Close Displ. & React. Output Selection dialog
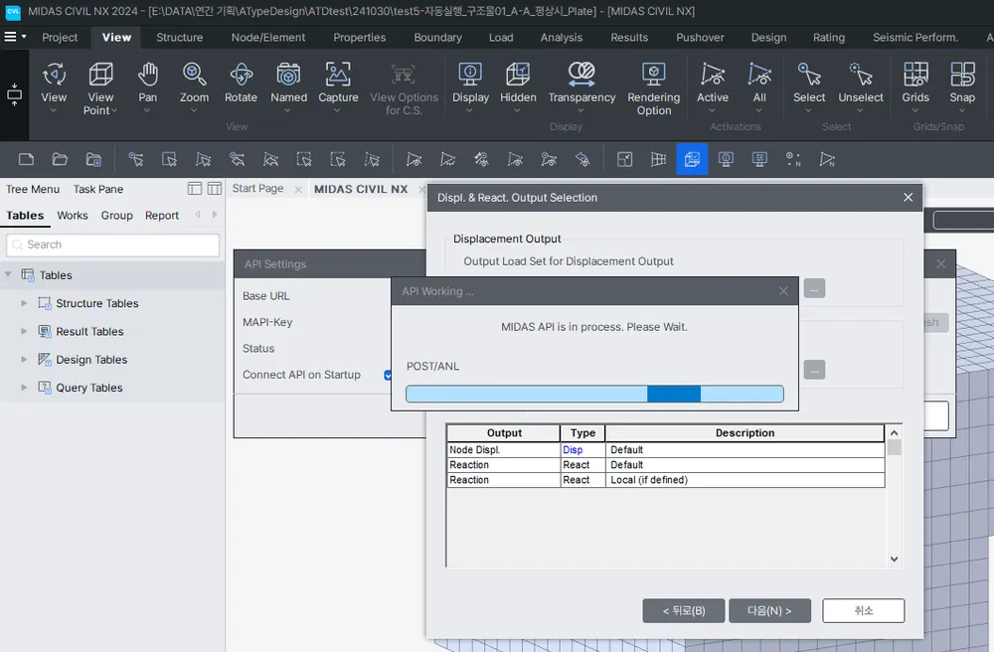This screenshot has width=994, height=652. (x=908, y=198)
